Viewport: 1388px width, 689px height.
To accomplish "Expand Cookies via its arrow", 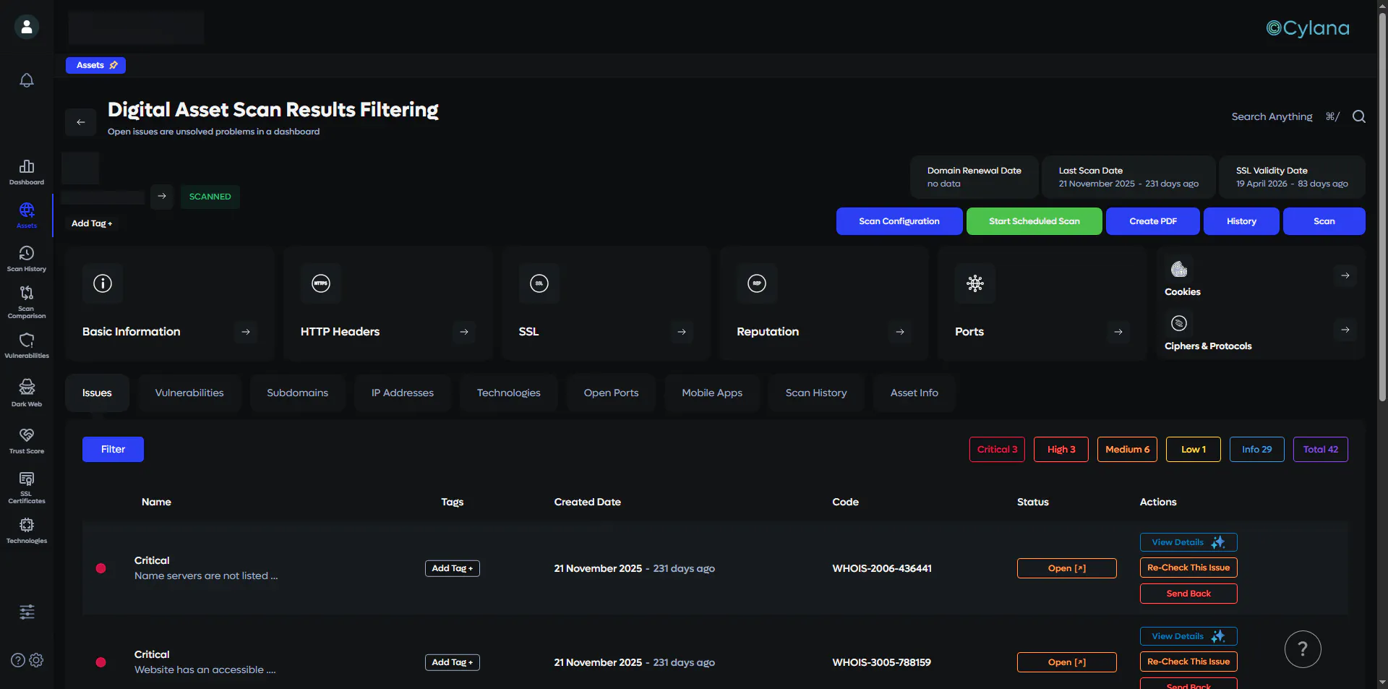I will tap(1345, 275).
